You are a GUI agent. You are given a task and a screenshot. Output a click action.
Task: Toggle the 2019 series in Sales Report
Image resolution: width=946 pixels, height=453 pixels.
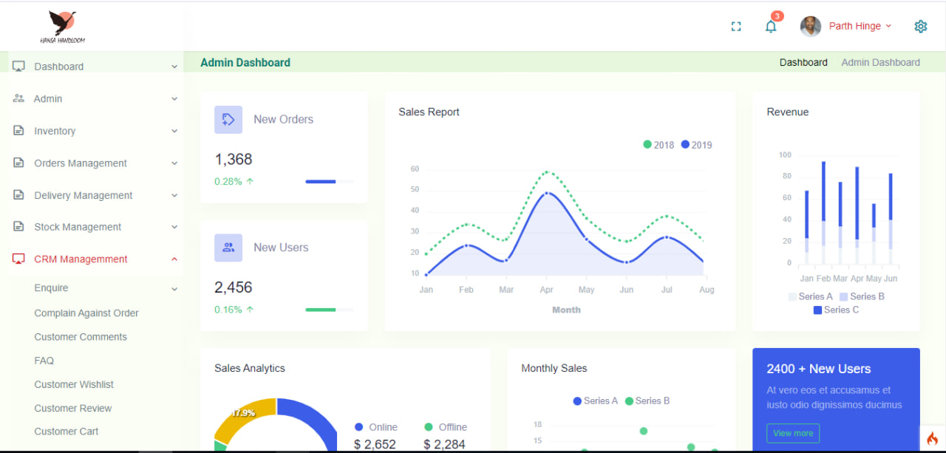696,145
